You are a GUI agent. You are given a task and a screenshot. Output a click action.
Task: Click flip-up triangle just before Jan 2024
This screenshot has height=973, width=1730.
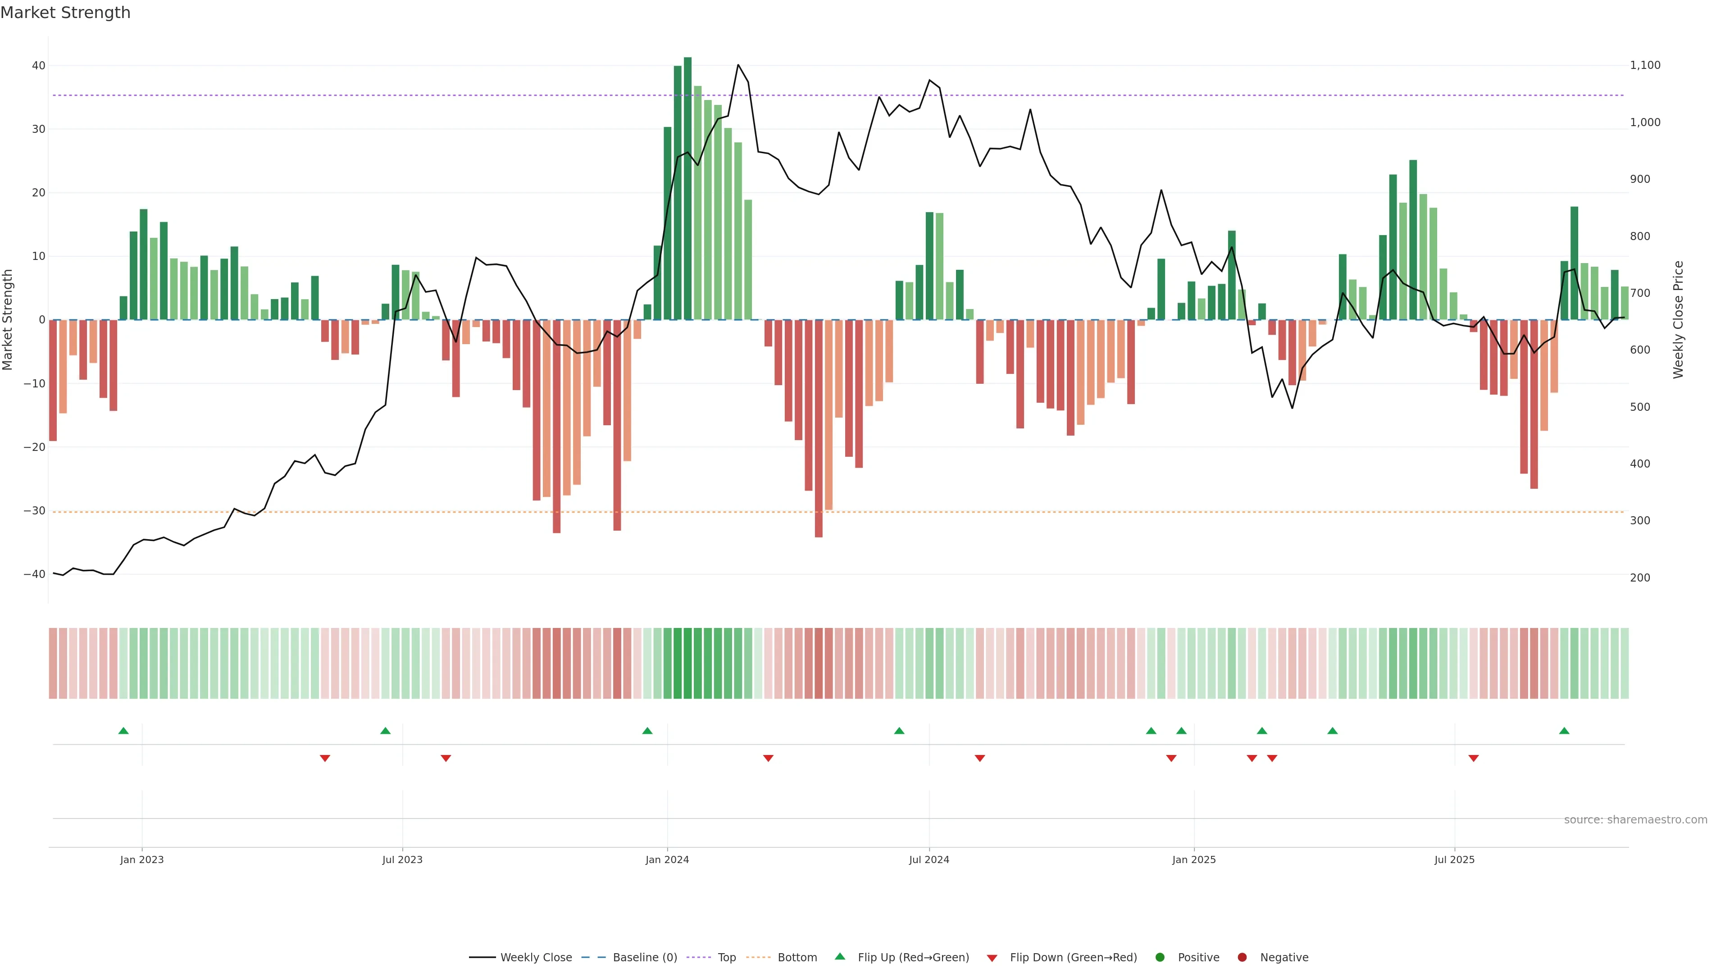tap(647, 731)
